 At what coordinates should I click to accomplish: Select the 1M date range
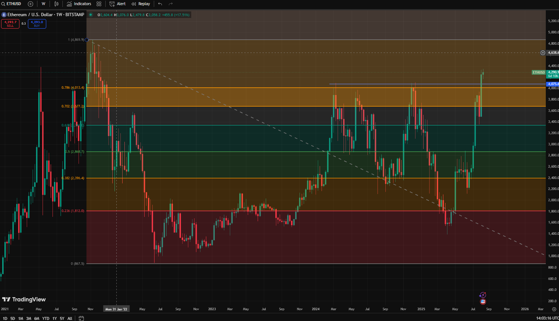(x=20, y=319)
